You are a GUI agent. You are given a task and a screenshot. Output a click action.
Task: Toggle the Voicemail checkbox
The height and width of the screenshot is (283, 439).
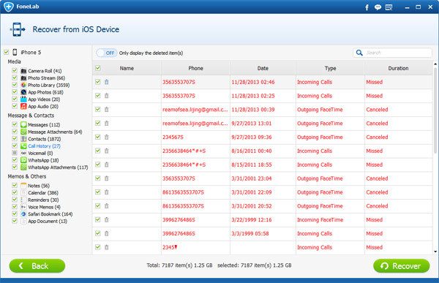[15, 153]
